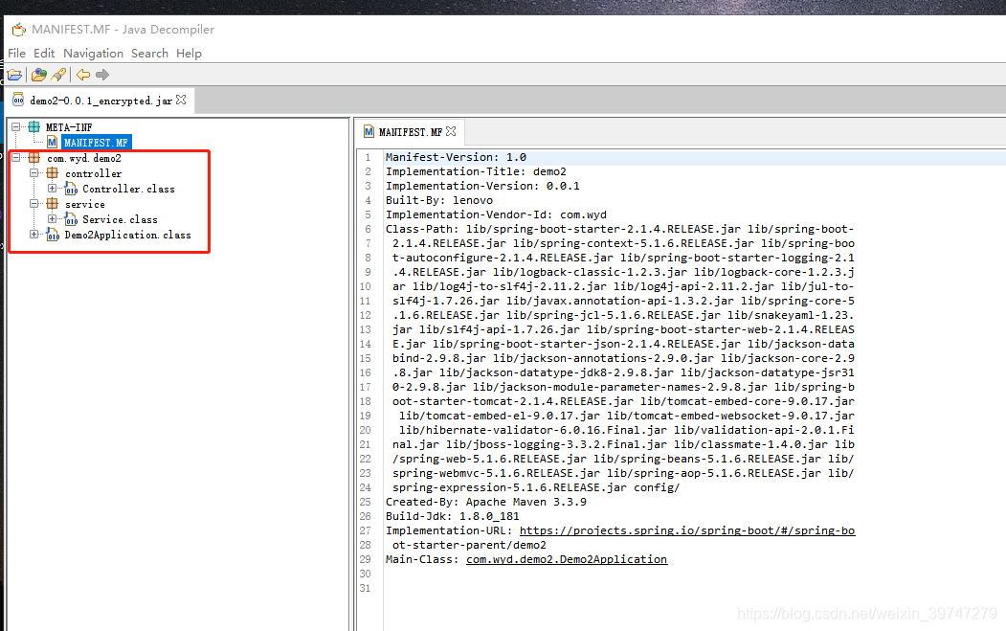This screenshot has width=1006, height=631.
Task: Follow the com.wyd.demo2.Demo2Application Main-Class link
Action: point(567,560)
